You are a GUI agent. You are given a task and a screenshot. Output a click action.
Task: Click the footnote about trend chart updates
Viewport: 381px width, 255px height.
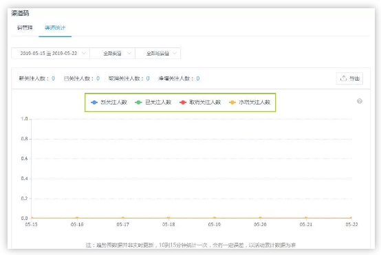[x=190, y=245]
